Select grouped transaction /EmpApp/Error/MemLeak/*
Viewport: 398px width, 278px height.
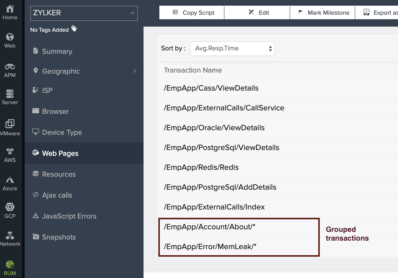(x=210, y=247)
